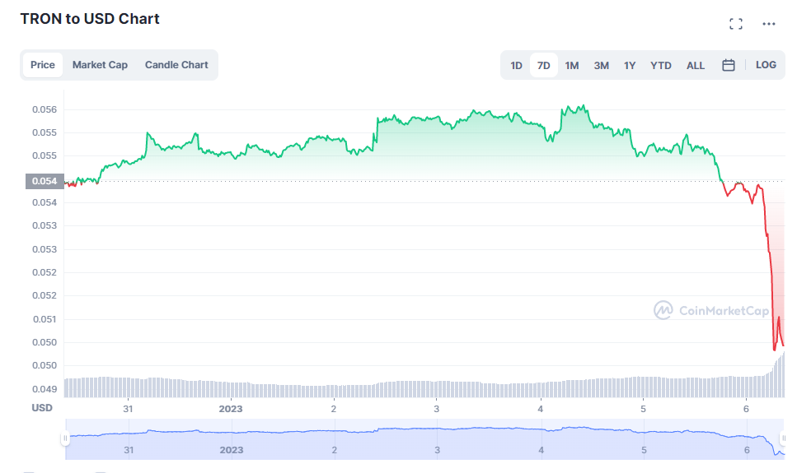Switch to the Market Cap tab
The width and height of the screenshot is (797, 473).
[100, 65]
